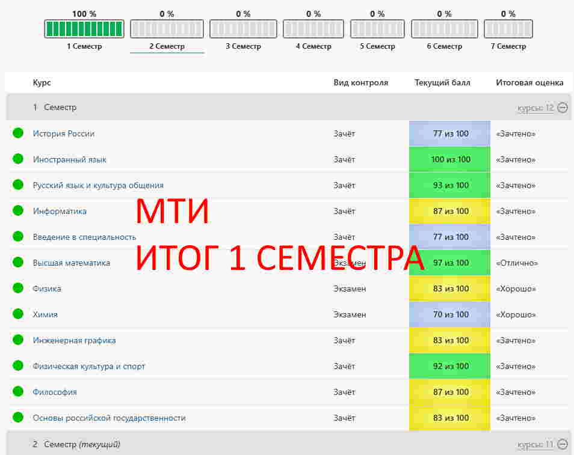Screen dimensions: 574x455
Task: Click green status dot beside Физика
Action: coord(18,289)
